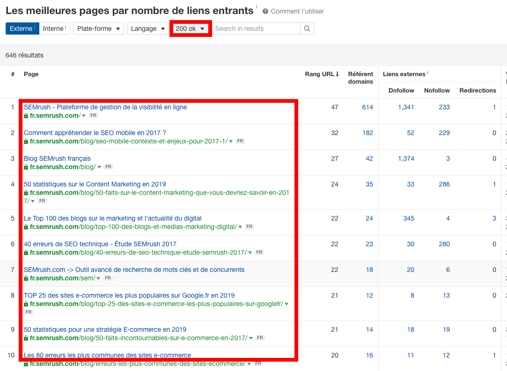Open '50 statistiques pour une stratégie E-commerce' link
Viewport: 507px width, 371px height.
[105, 329]
